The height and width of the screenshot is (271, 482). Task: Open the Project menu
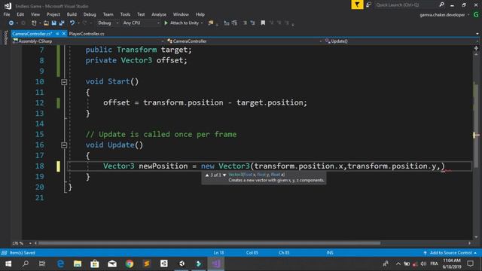[x=53, y=14]
